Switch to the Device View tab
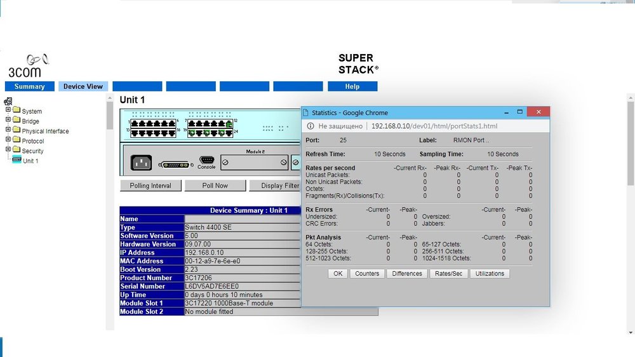 [83, 86]
